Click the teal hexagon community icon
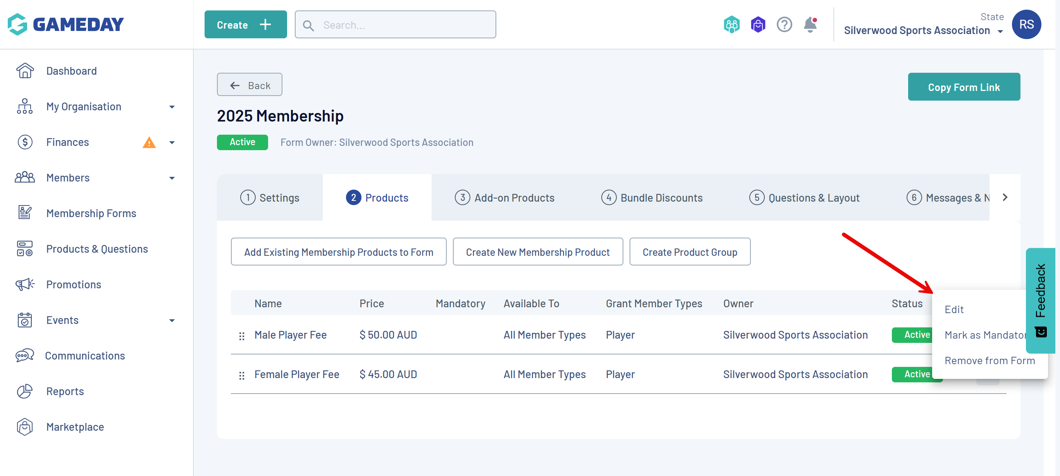The width and height of the screenshot is (1060, 476). pyautogui.click(x=731, y=25)
